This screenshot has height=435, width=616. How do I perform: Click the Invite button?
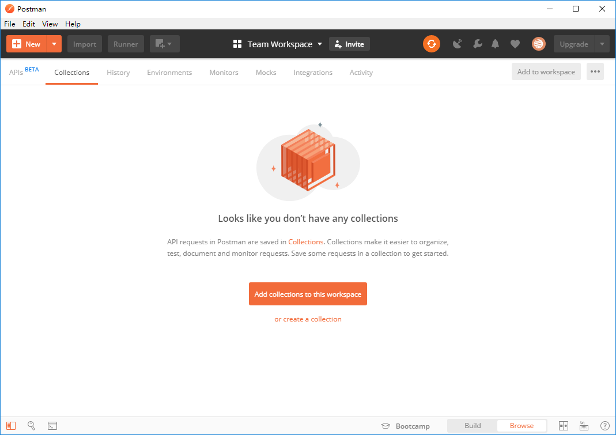tap(349, 44)
